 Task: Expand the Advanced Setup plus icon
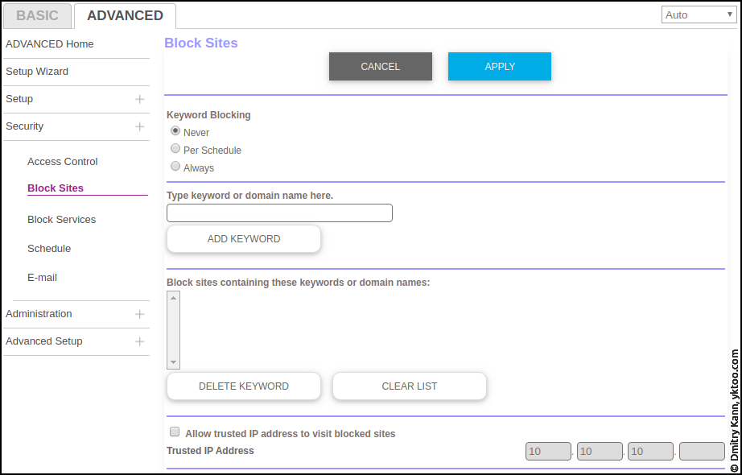point(139,341)
